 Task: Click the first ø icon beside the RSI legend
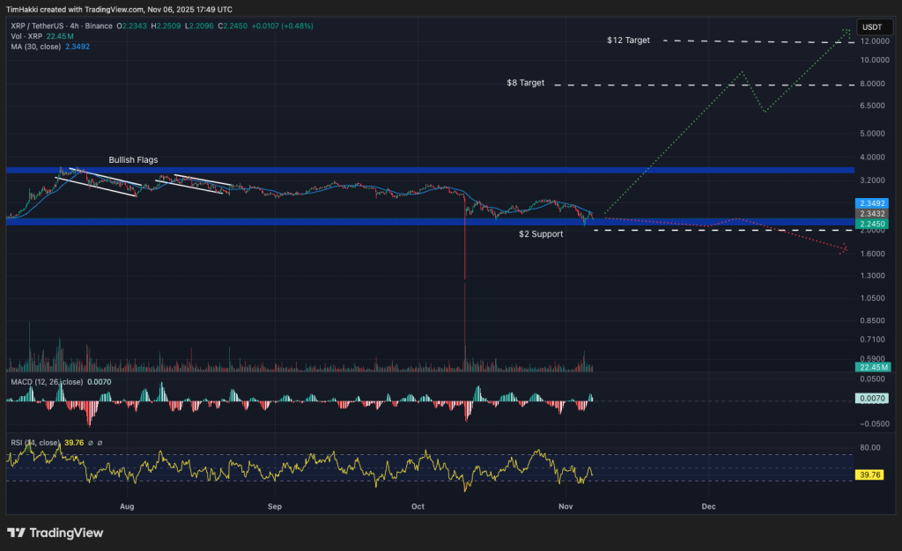[x=91, y=443]
